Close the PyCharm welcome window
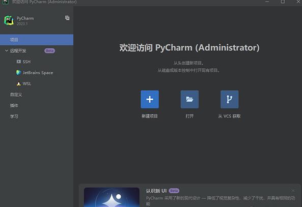Viewport: 302px width, 207px height. pyautogui.click(x=298, y=2)
